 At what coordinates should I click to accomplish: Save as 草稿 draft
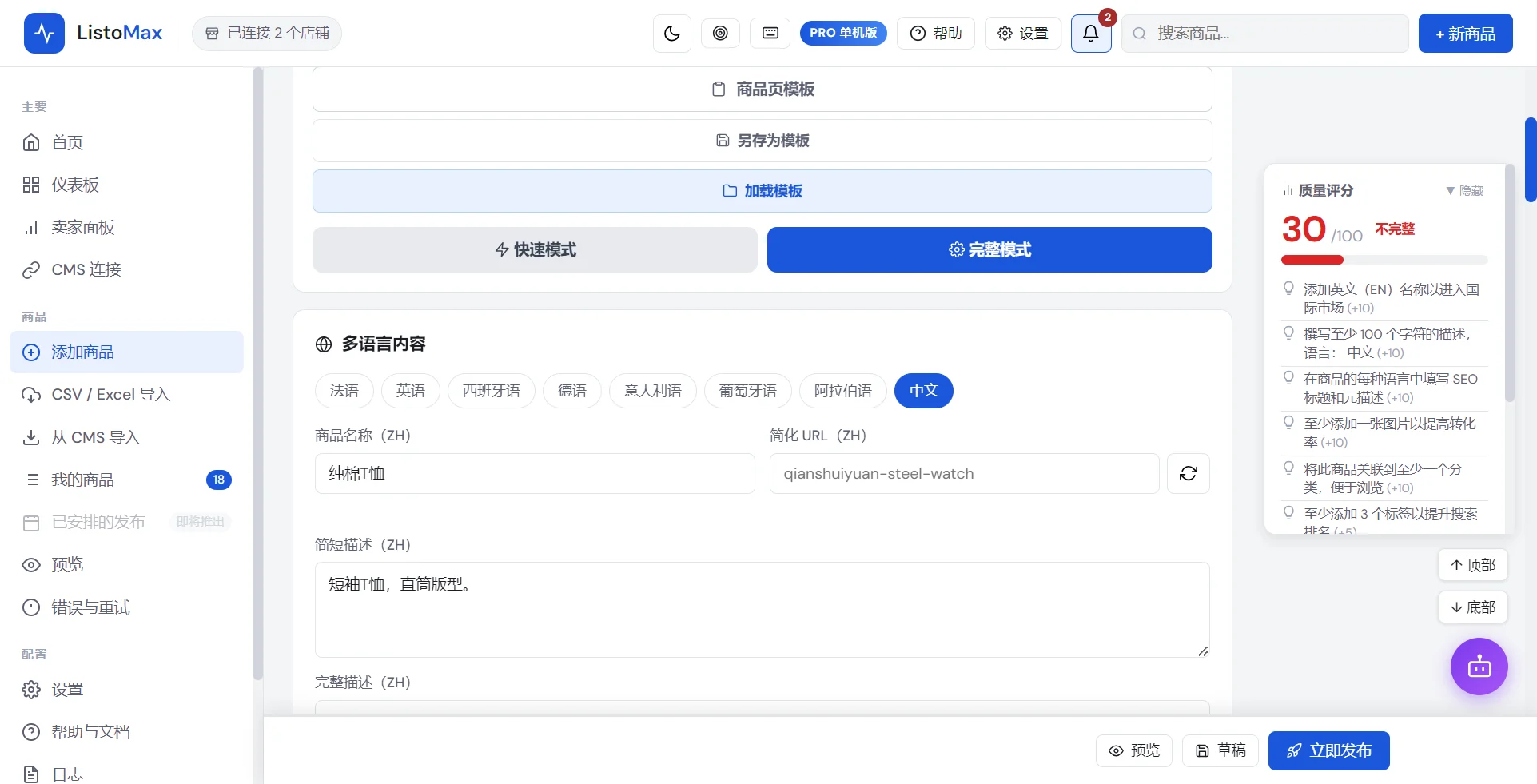pyautogui.click(x=1220, y=750)
